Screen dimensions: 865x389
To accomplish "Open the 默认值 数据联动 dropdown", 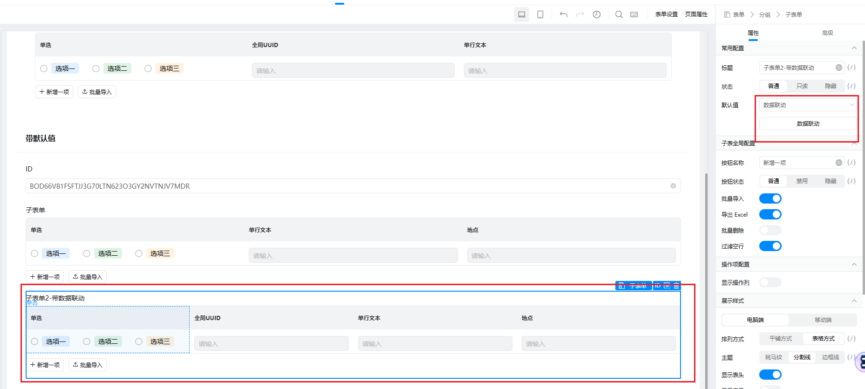I will [x=808, y=105].
